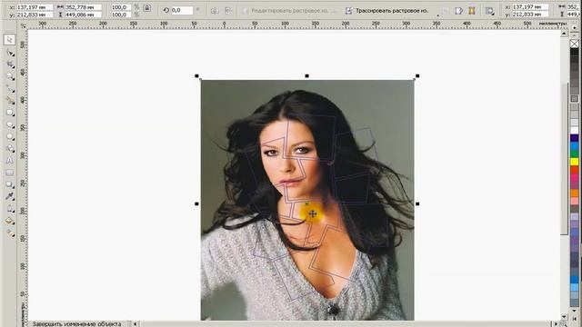Pick the green swatch in color palette
582x327 pixels.
[574, 154]
